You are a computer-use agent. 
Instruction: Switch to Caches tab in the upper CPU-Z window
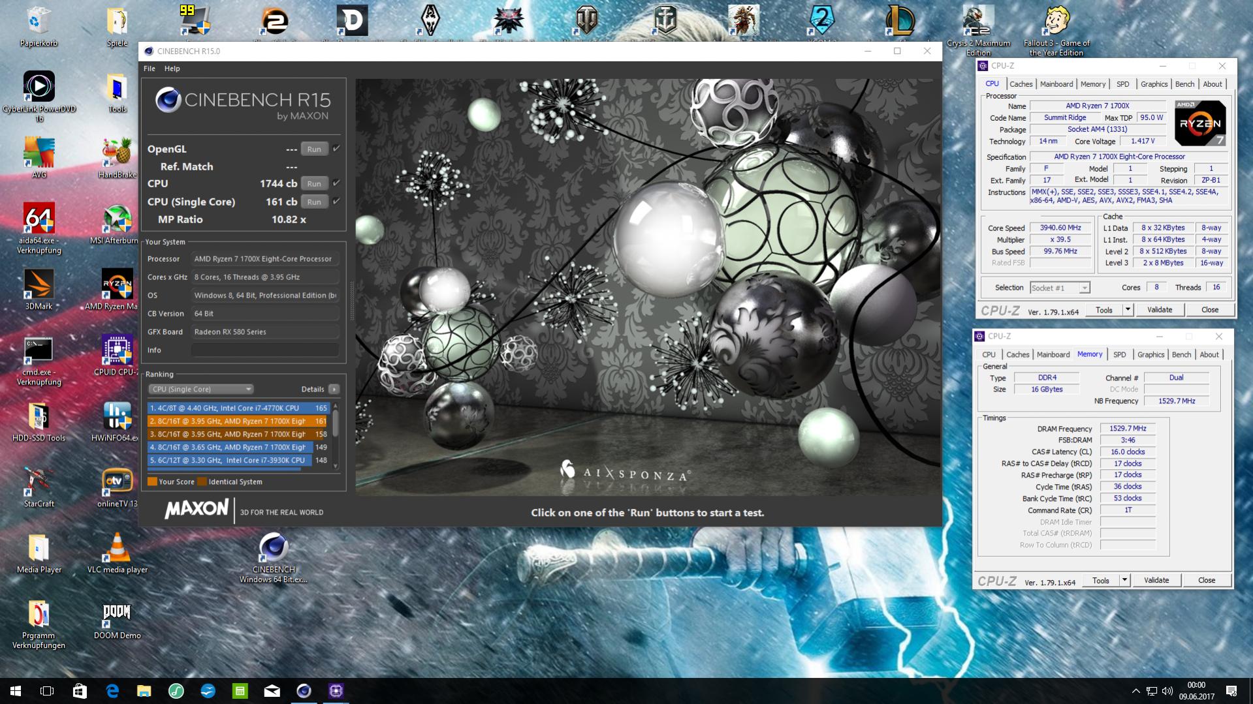1021,84
